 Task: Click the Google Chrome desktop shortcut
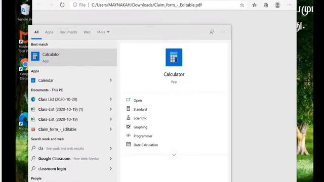pos(24,69)
